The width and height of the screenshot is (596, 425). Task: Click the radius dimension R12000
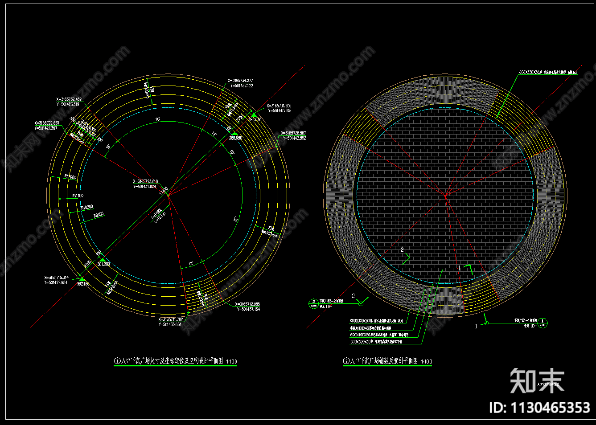tap(70, 177)
